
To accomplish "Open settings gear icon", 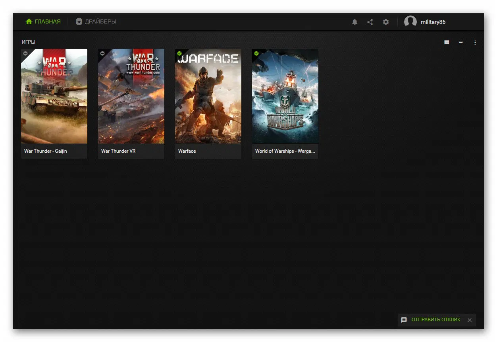I will click(386, 22).
